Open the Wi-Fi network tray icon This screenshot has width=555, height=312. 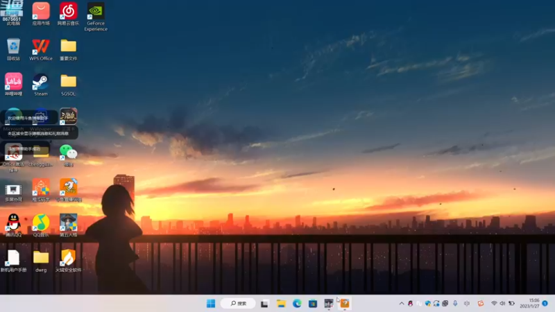tap(494, 304)
